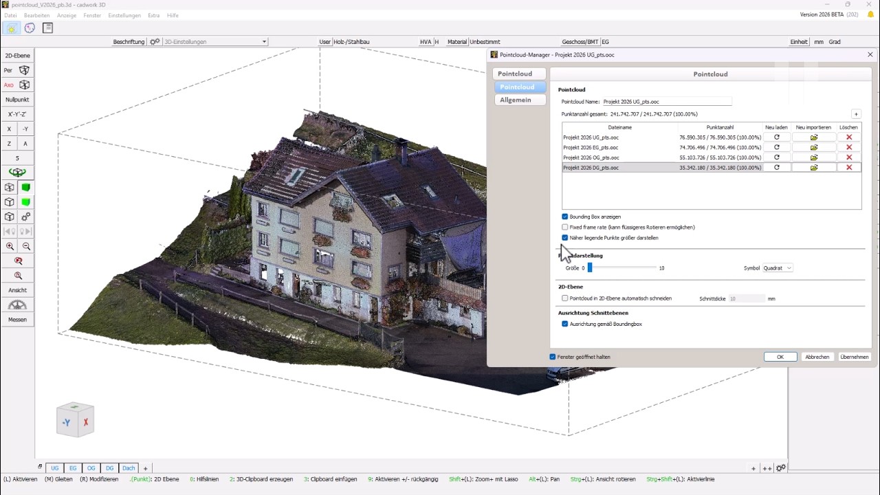Click the red magnifier zoom icon
This screenshot has width=880, height=495.
click(x=18, y=261)
